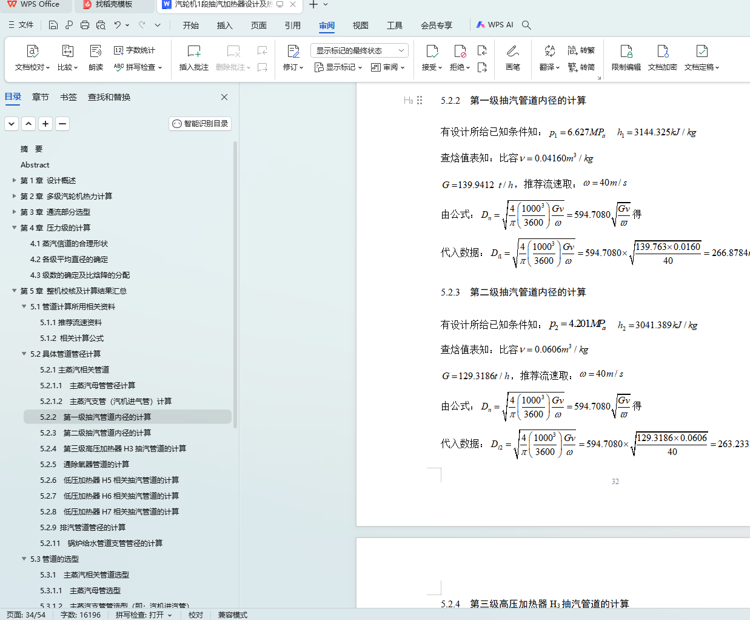Viewport: 750px width, 620px height.
Task: Collapse the 5.3 管道的选型 node
Action: (24, 559)
